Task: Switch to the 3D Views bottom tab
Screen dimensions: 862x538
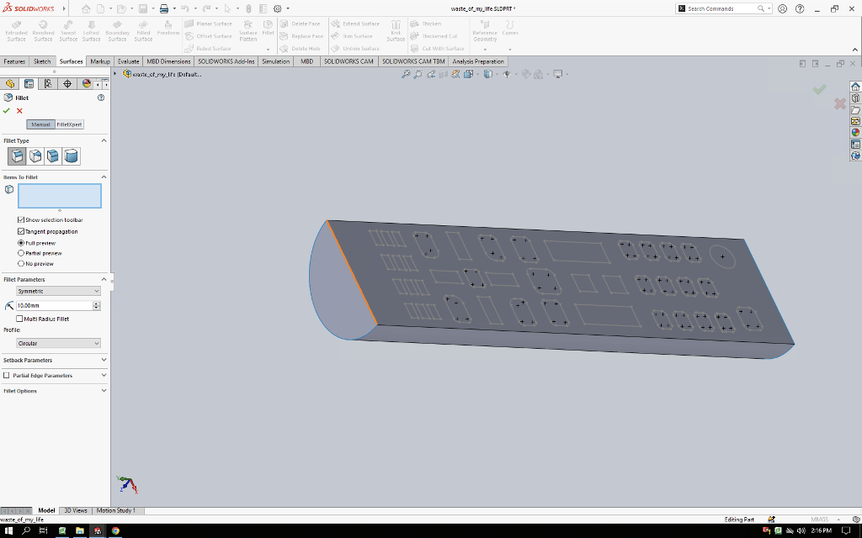Action: point(76,510)
